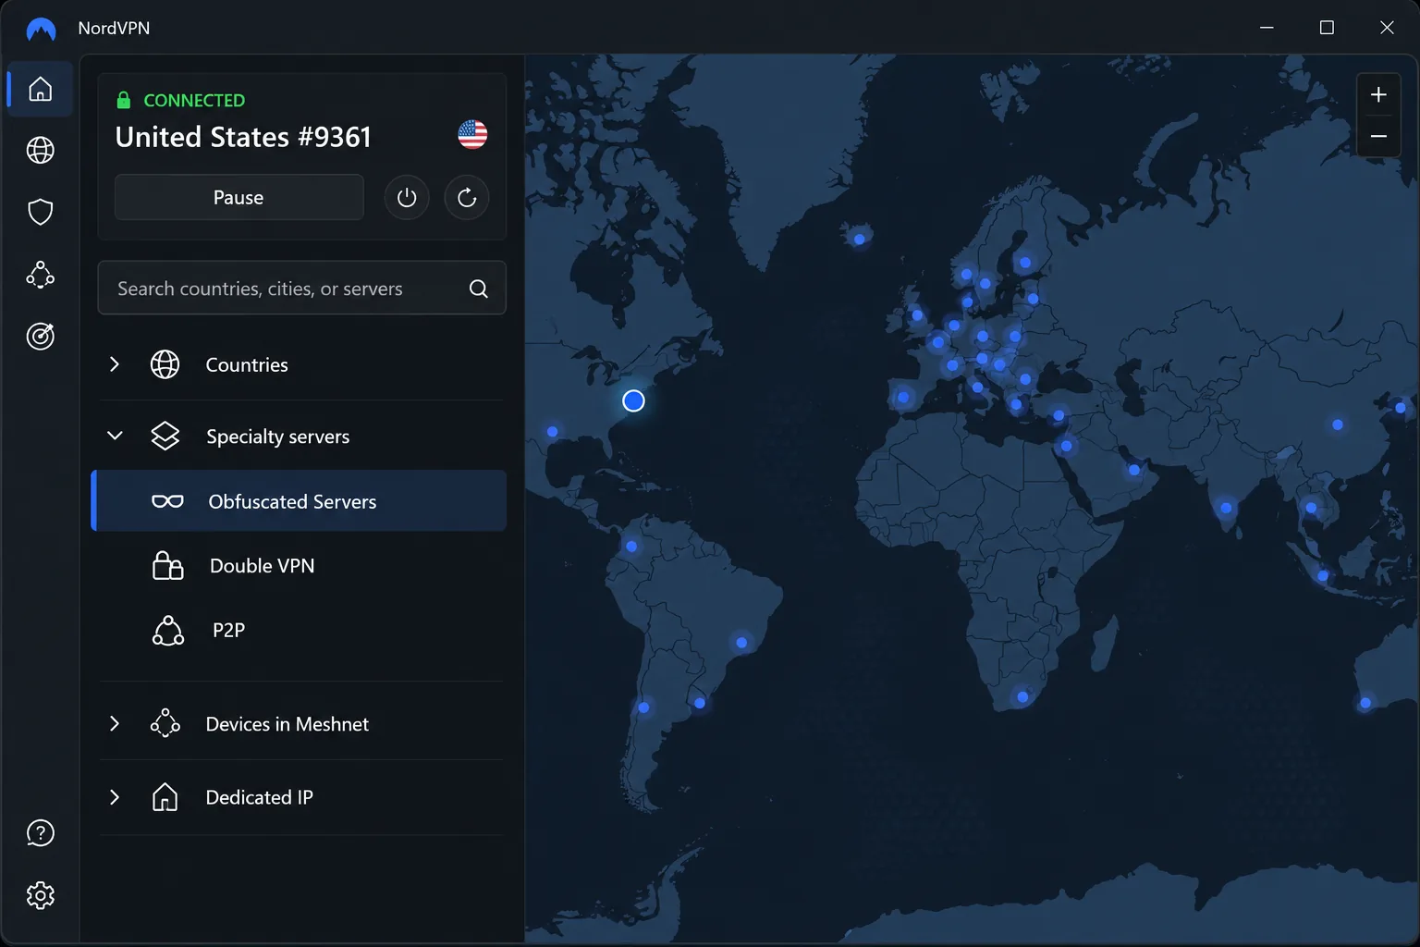
Task: Open the globe icon in left sidebar
Action: pos(40,150)
